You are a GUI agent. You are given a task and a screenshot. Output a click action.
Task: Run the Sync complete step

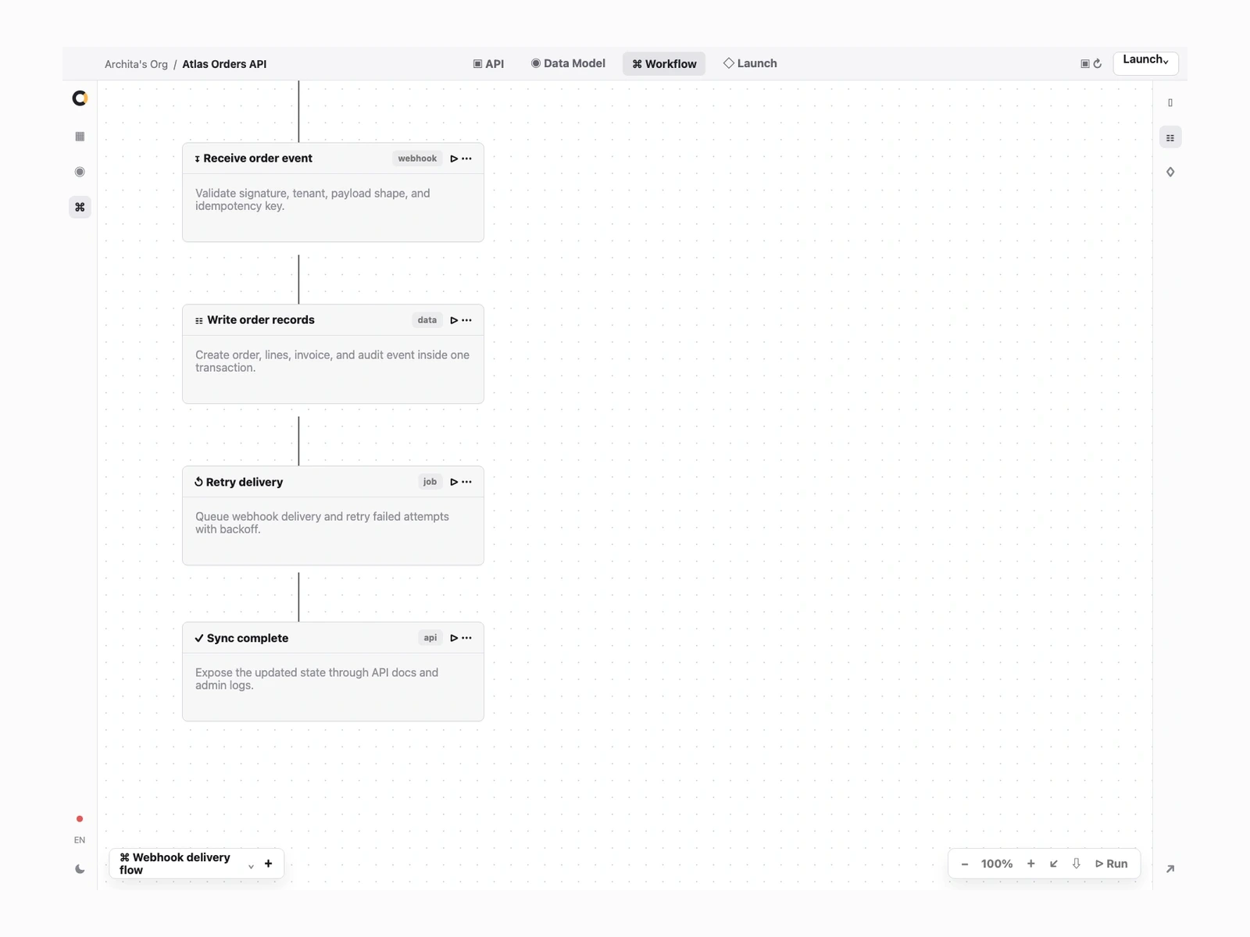point(454,638)
